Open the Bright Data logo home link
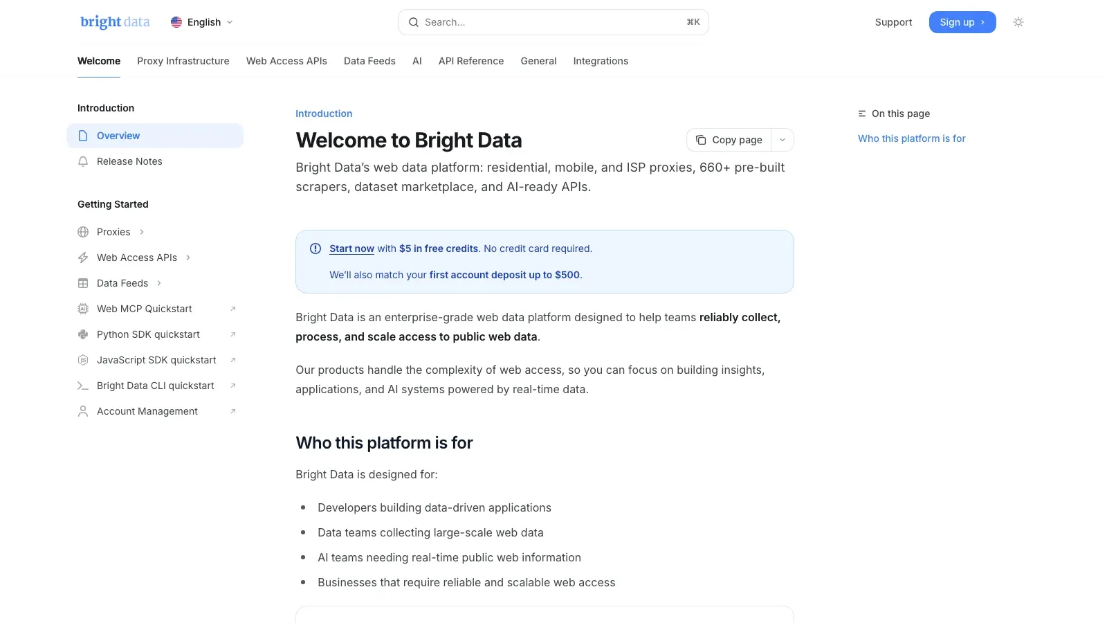The image size is (1107, 623). (115, 22)
